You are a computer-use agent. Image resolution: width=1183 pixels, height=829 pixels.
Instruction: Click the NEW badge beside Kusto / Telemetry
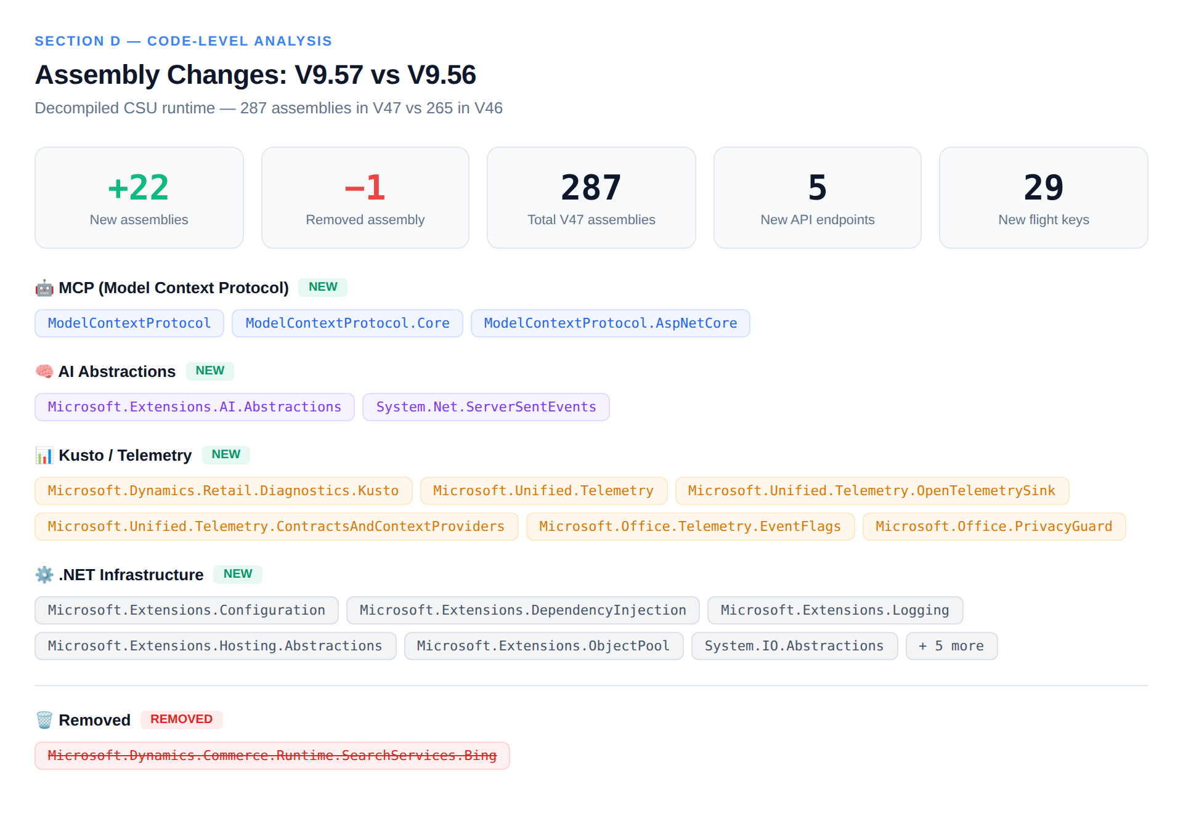[226, 455]
